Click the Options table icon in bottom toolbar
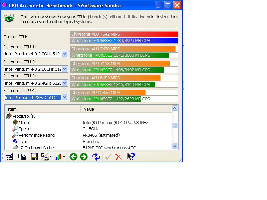267x200 pixels. 9,157
